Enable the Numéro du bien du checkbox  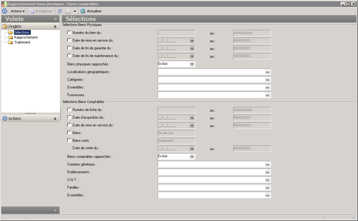click(69, 32)
